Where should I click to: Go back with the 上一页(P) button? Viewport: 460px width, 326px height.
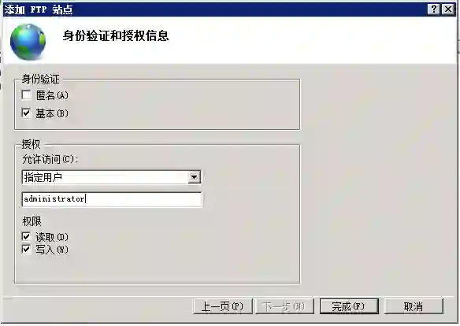223,306
